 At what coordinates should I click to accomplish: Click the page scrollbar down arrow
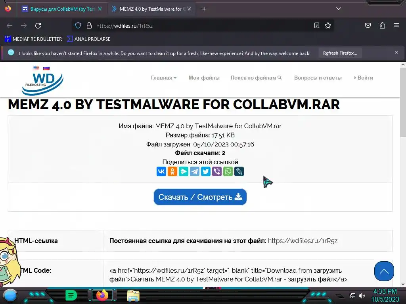[403, 284]
